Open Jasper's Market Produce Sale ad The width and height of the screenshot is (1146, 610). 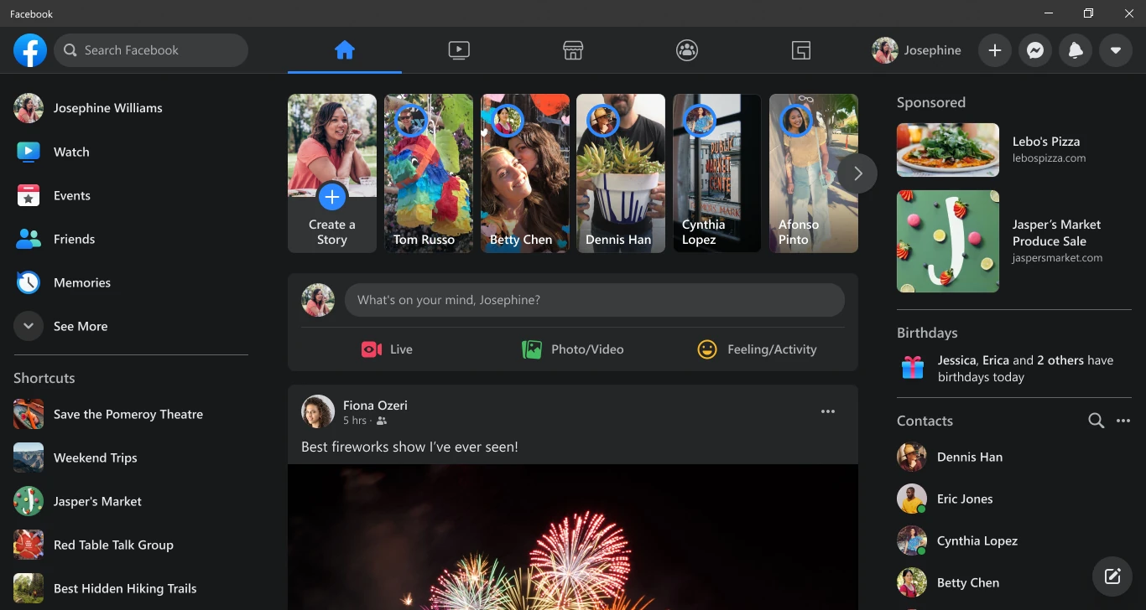pos(1014,241)
